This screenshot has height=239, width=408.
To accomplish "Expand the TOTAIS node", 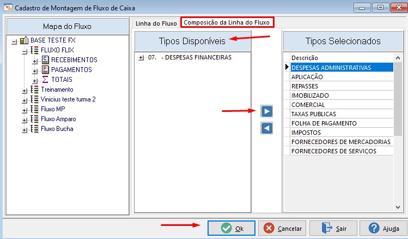I will [x=35, y=81].
